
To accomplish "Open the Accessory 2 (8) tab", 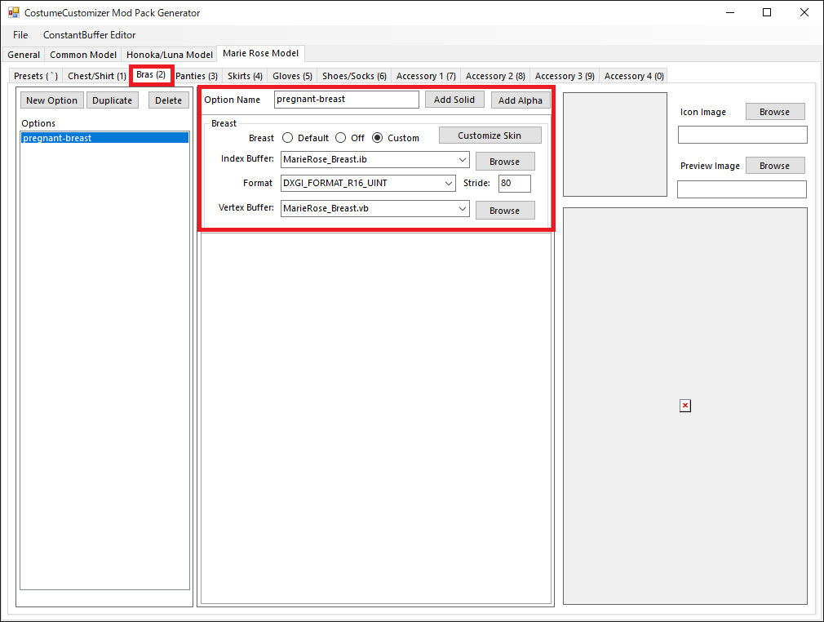I will pyautogui.click(x=495, y=76).
